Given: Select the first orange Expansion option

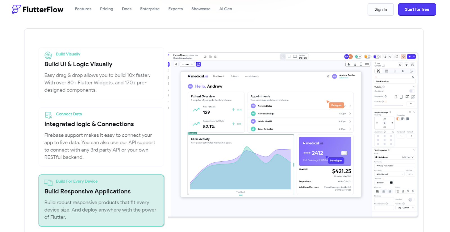Looking at the screenshot, I should coord(398,119).
